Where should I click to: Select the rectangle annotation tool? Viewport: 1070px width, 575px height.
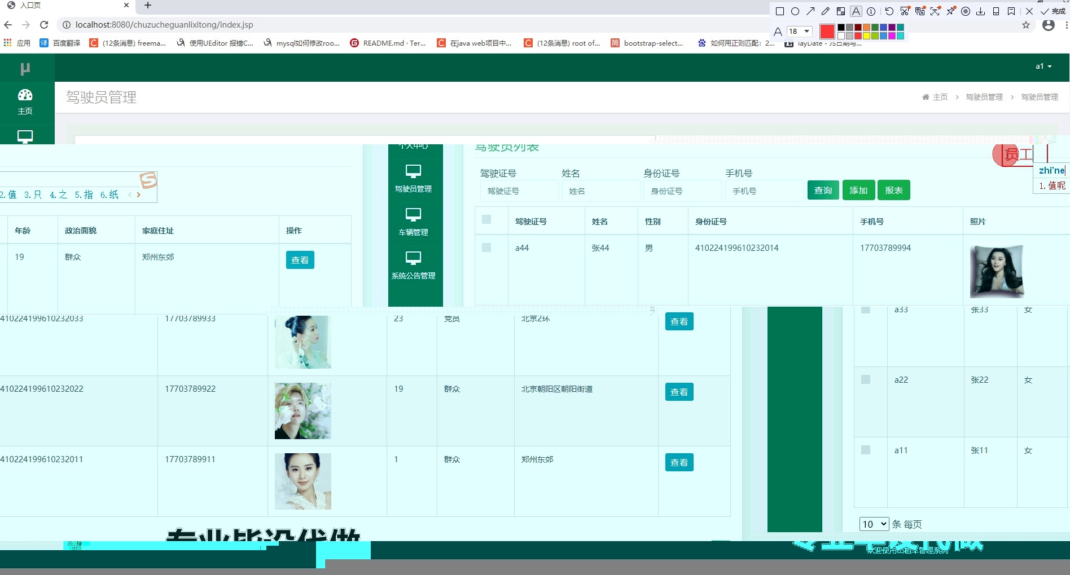coord(780,11)
